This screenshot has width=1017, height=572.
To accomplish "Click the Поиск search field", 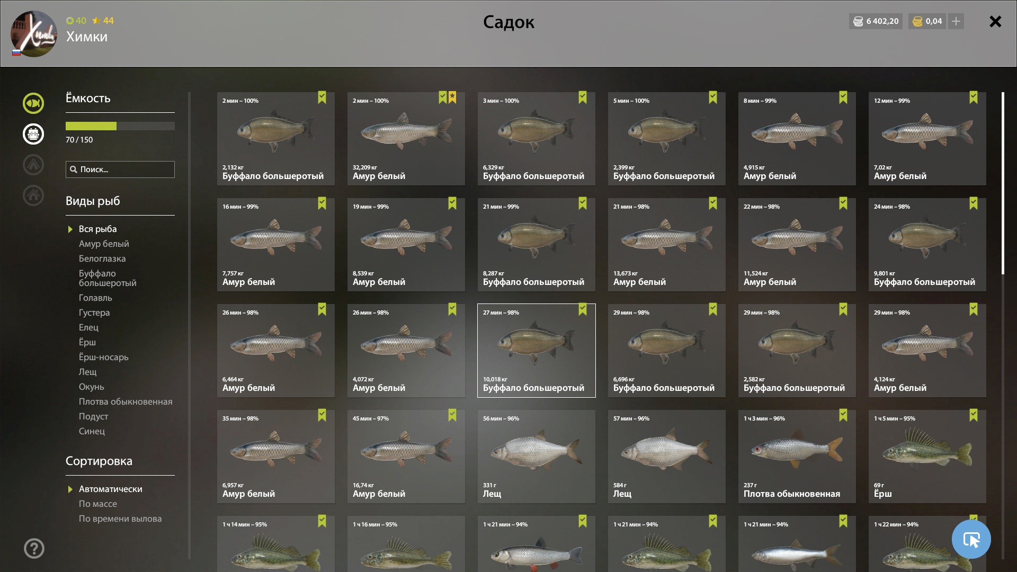I will pos(120,169).
